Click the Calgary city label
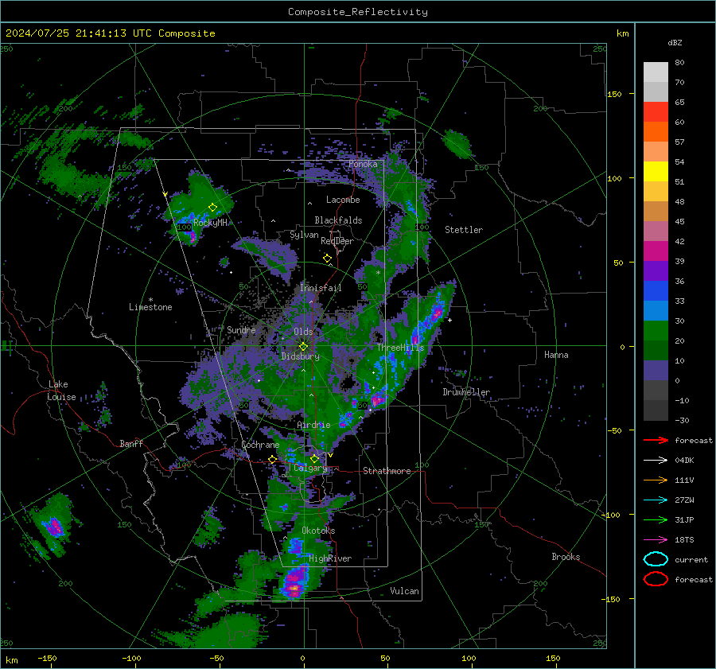The image size is (716, 669). [x=310, y=468]
